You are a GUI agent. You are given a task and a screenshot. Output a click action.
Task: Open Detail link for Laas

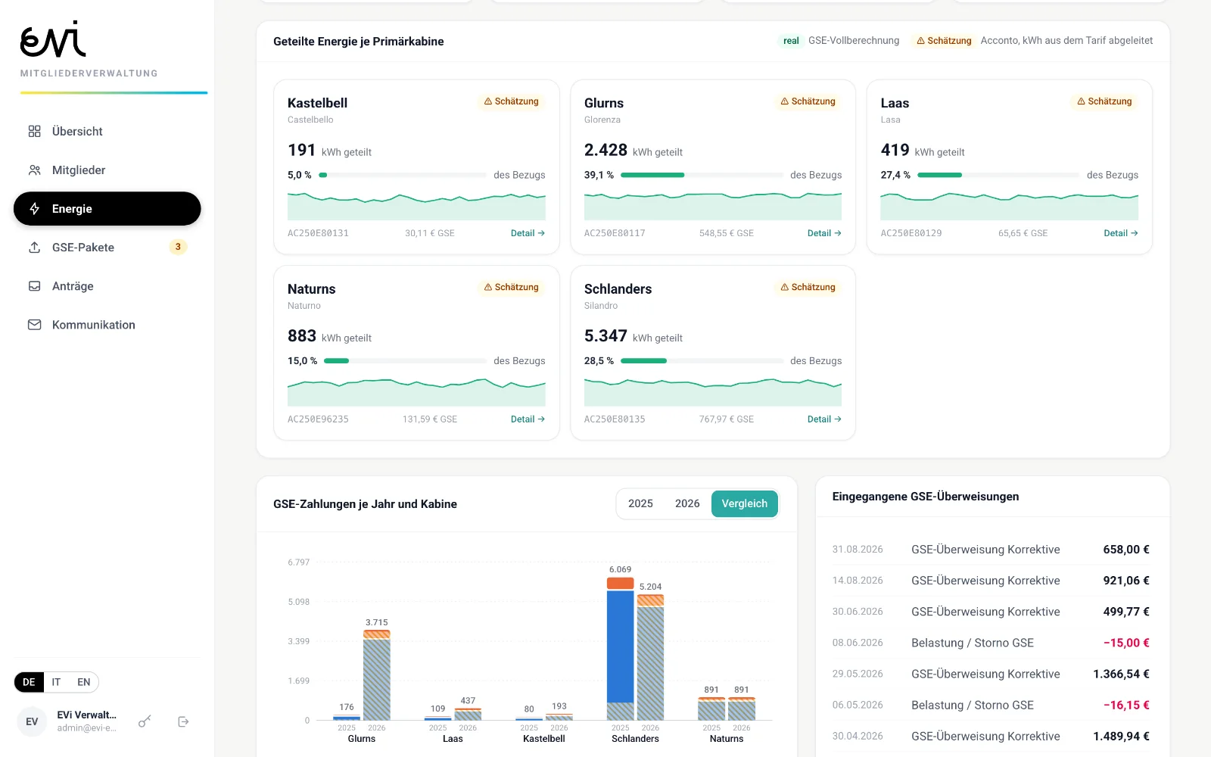click(x=1121, y=233)
